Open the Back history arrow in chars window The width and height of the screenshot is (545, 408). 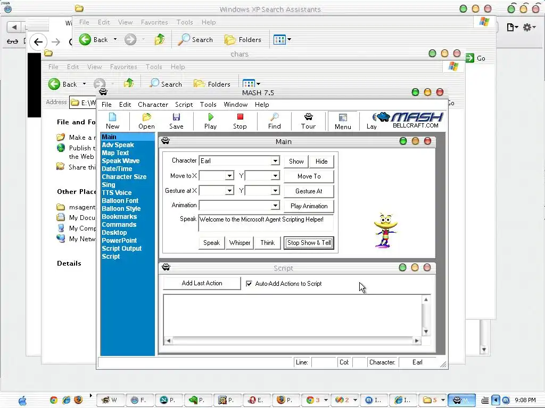(84, 84)
